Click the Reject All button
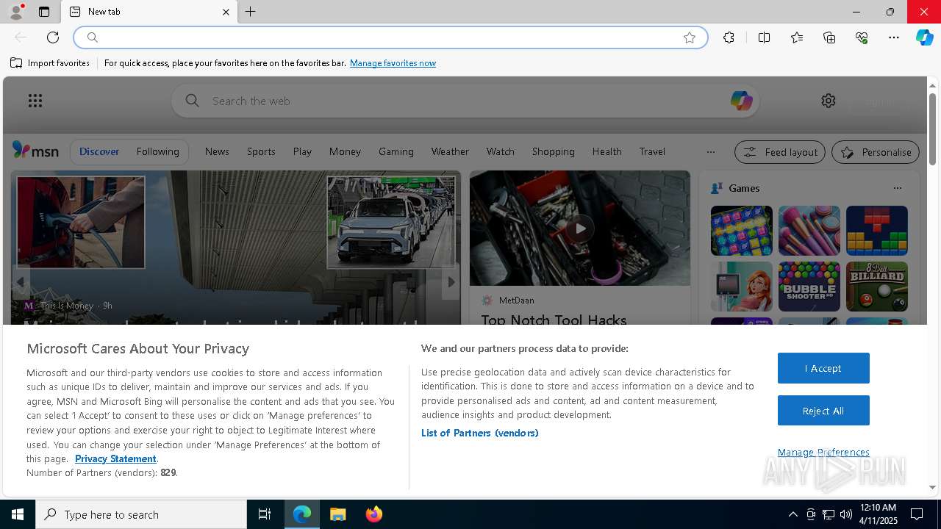The height and width of the screenshot is (529, 941). pos(823,411)
